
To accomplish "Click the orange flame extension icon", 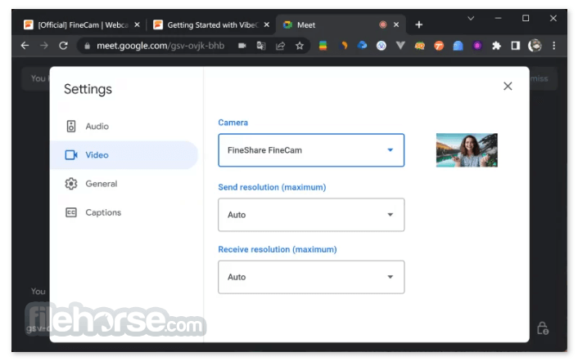I will (x=345, y=46).
